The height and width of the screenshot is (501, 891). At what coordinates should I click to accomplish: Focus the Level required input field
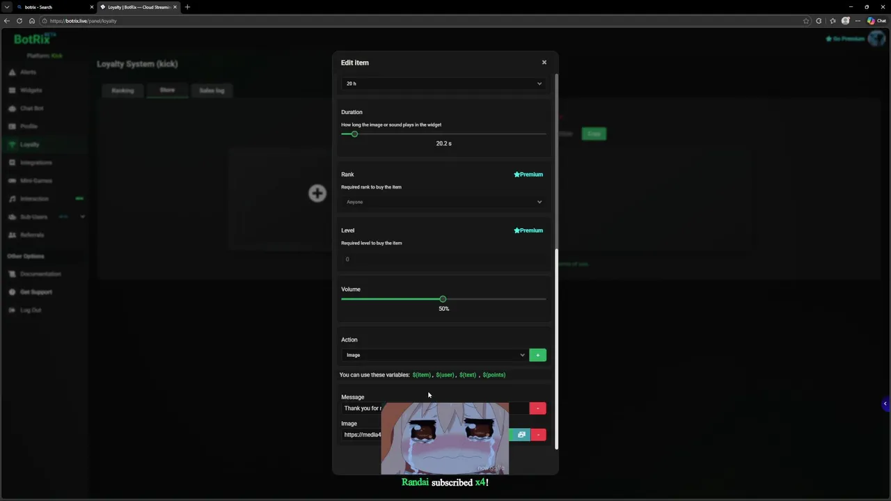pyautogui.click(x=443, y=259)
